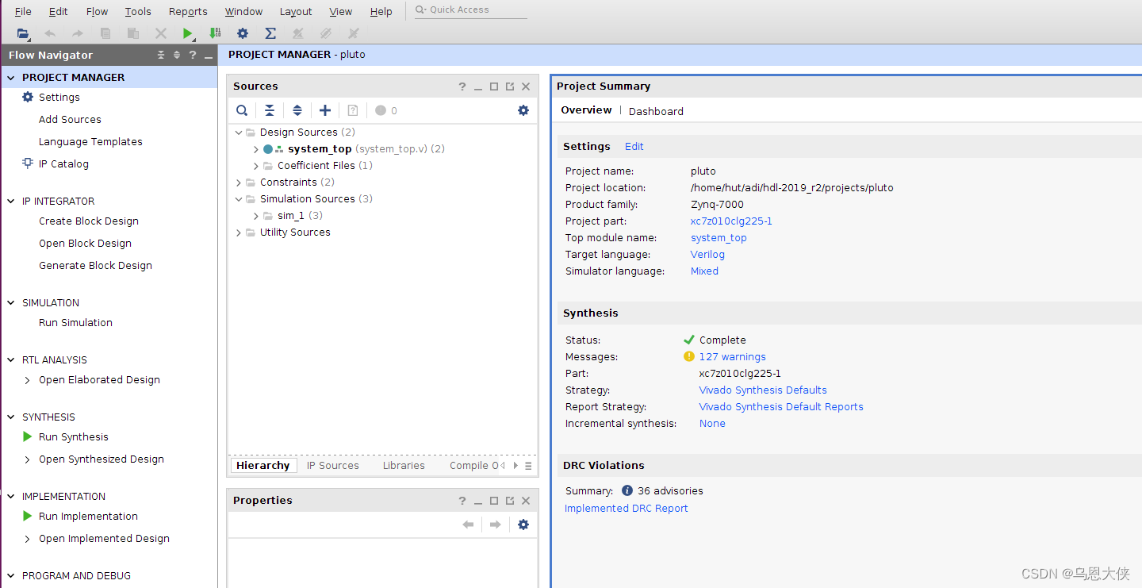Click the Copy toolbar icon
This screenshot has height=588, width=1142.
[x=105, y=33]
